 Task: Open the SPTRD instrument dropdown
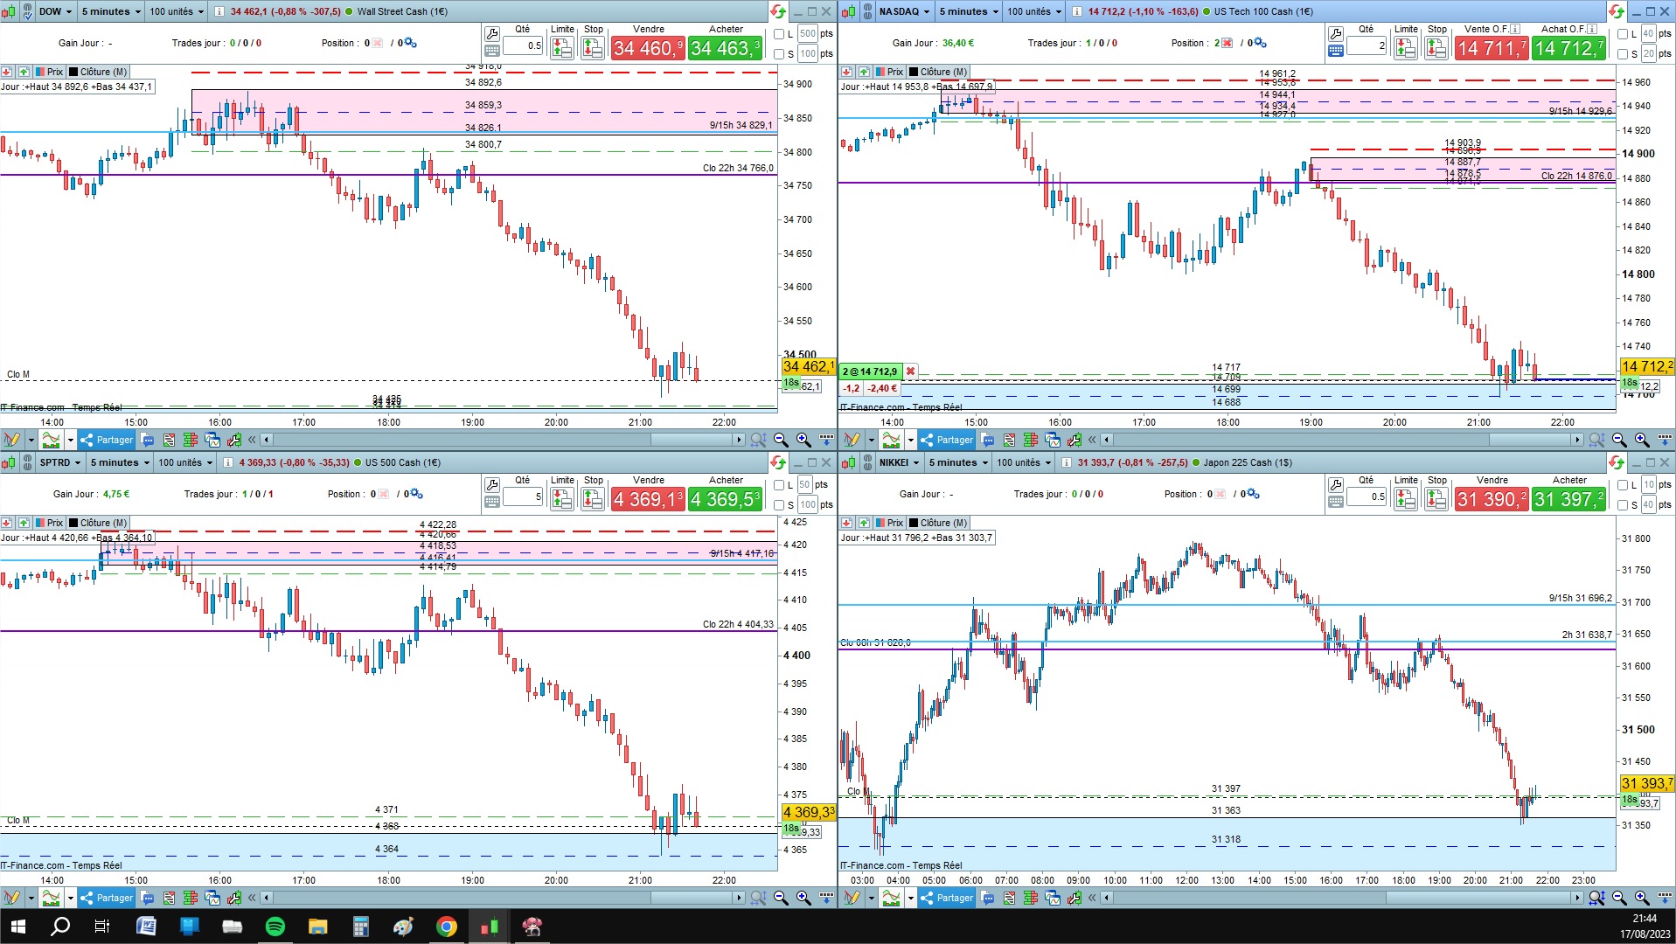coord(59,462)
